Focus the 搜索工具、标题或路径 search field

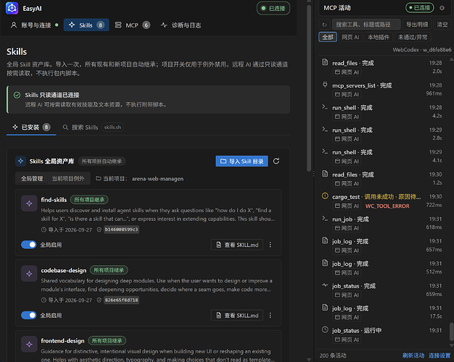366,25
